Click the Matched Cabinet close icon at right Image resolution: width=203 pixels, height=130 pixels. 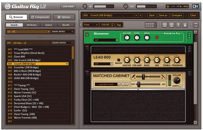point(189,72)
